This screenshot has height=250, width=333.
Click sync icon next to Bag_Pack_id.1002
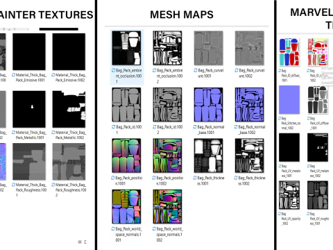[154, 127]
